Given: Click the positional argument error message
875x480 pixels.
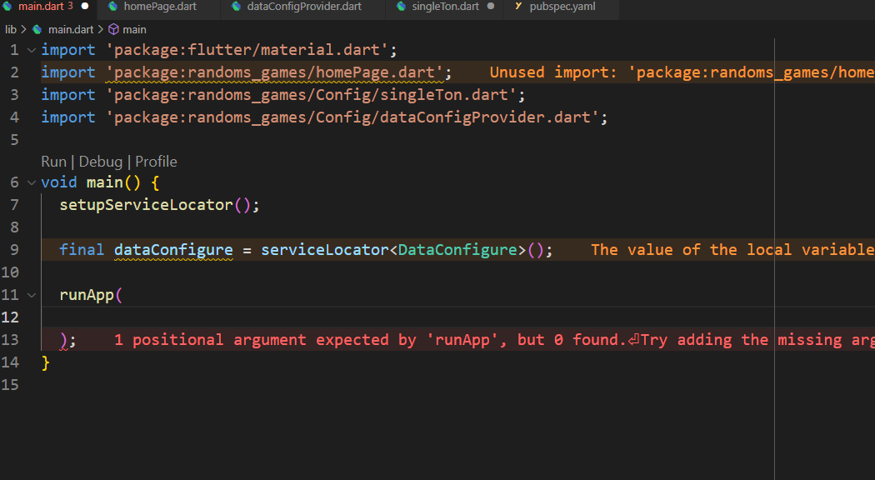Looking at the screenshot, I should [x=494, y=340].
